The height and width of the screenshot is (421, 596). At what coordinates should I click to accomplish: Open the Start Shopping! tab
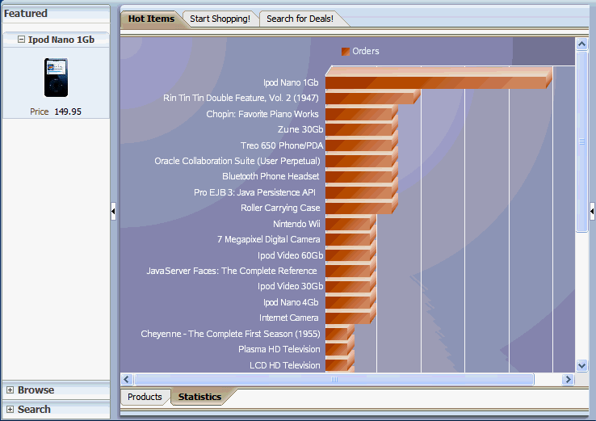[220, 19]
